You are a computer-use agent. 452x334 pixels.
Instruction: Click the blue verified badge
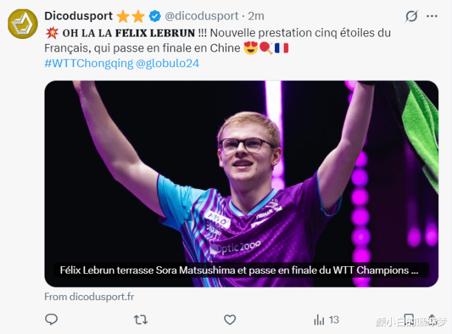[155, 16]
